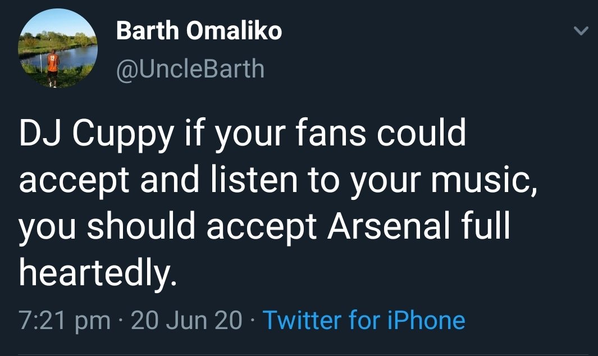The width and height of the screenshot is (598, 356).
Task: Tap Barth Omaliko's profile picture
Action: coord(58,49)
